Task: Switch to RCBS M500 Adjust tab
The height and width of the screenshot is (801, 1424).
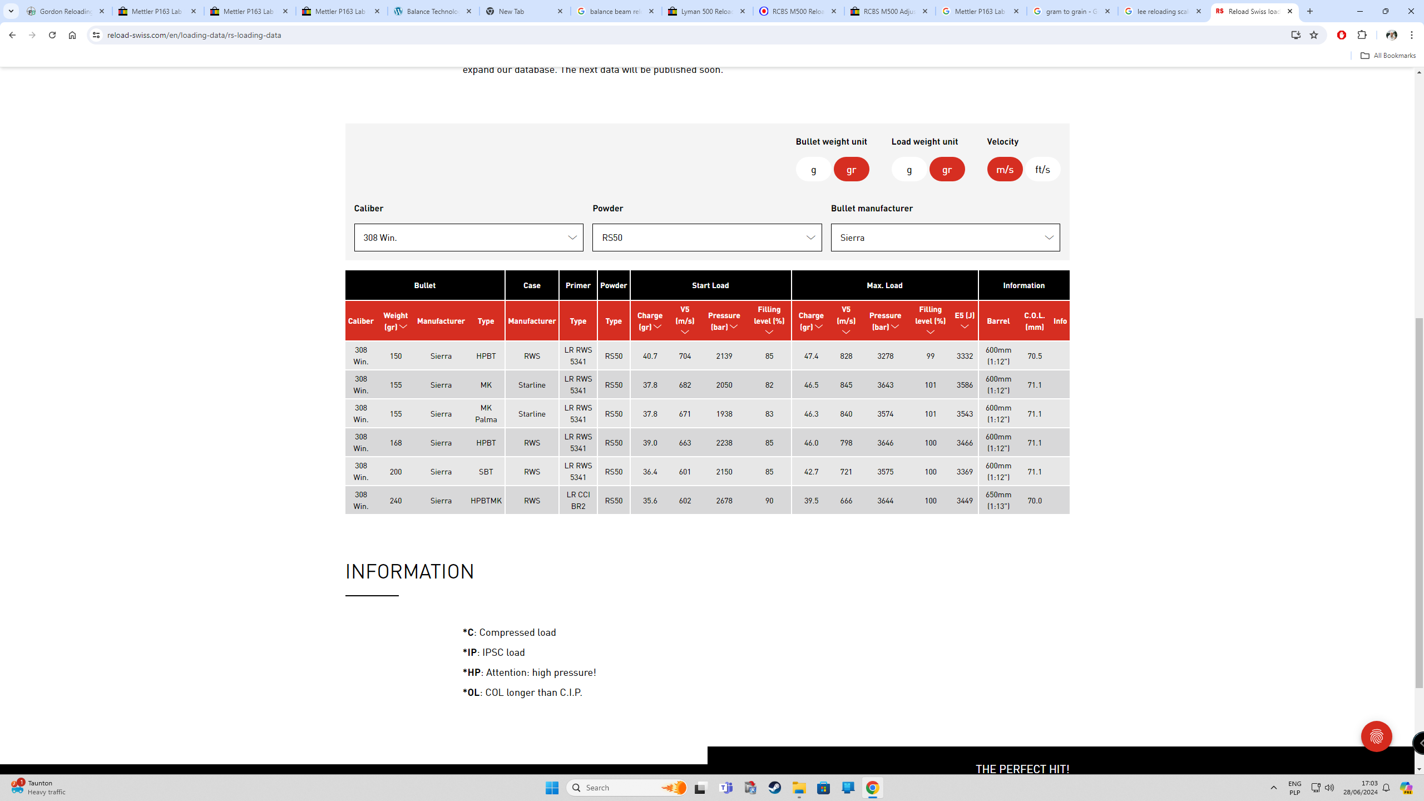Action: [x=889, y=11]
